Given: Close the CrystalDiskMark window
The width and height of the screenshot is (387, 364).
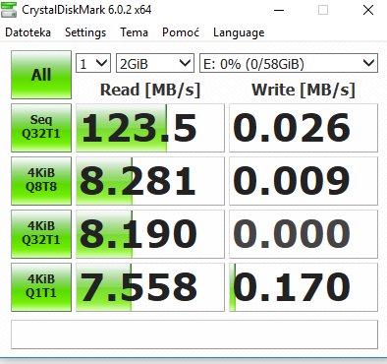Looking at the screenshot, I should [x=368, y=10].
